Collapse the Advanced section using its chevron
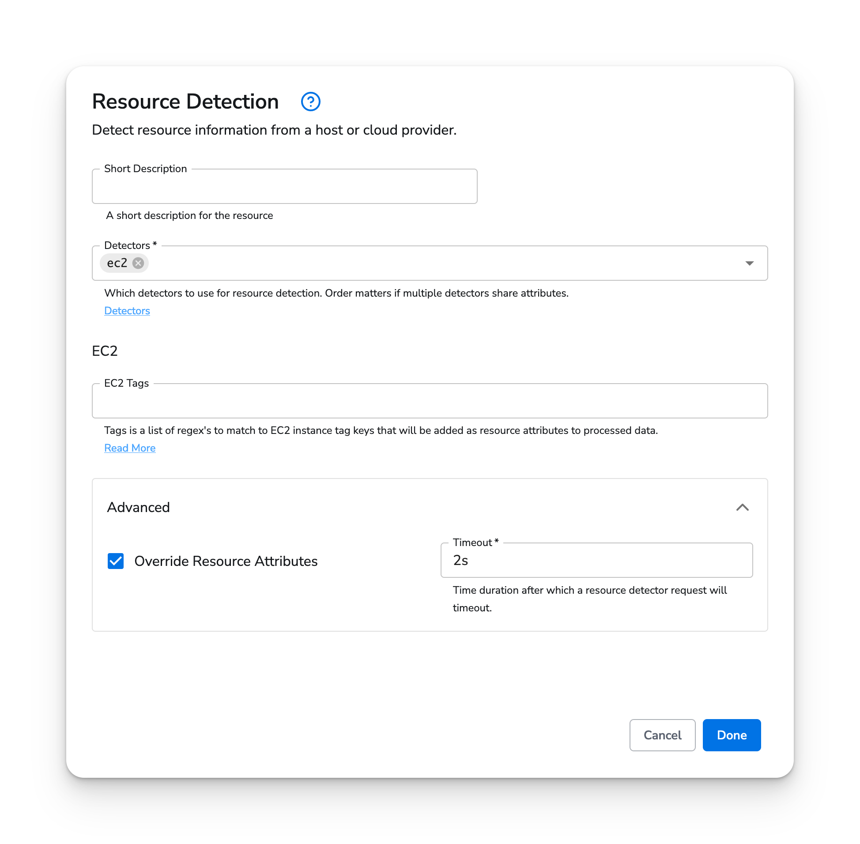The image size is (860, 844). coord(743,508)
